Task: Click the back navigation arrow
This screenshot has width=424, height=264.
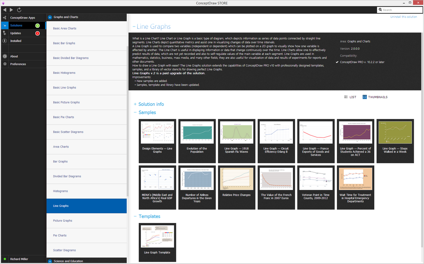Action: pos(4,10)
